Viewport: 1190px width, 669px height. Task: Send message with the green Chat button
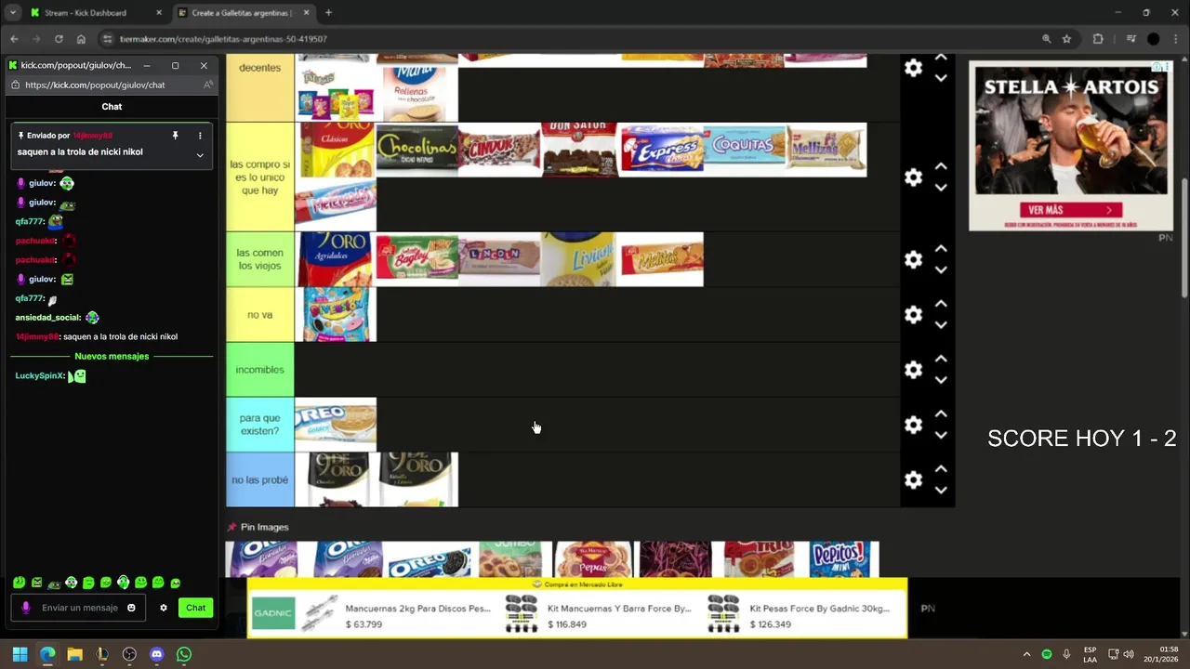pyautogui.click(x=195, y=608)
